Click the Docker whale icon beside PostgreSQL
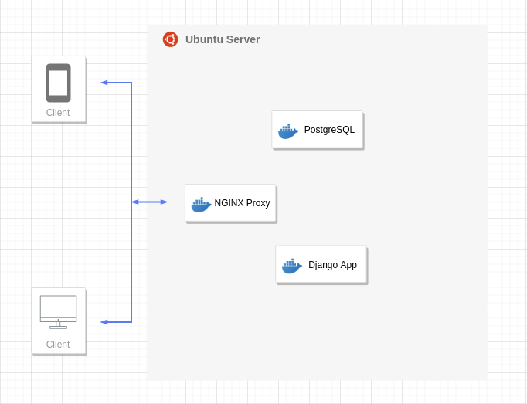527x404 pixels. 288,131
